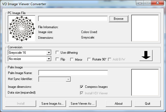Screen dimensions: 166x112
Task: Click the Quit button
Action: click(x=147, y=103)
